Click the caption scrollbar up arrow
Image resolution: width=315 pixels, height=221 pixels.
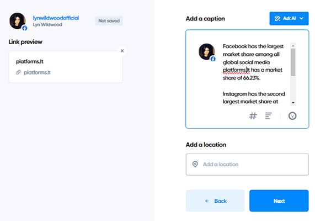pos(293,46)
